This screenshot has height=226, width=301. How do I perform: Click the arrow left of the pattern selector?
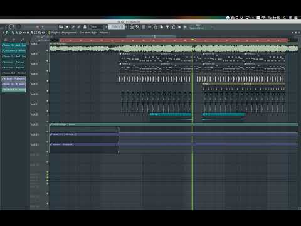[106, 27]
